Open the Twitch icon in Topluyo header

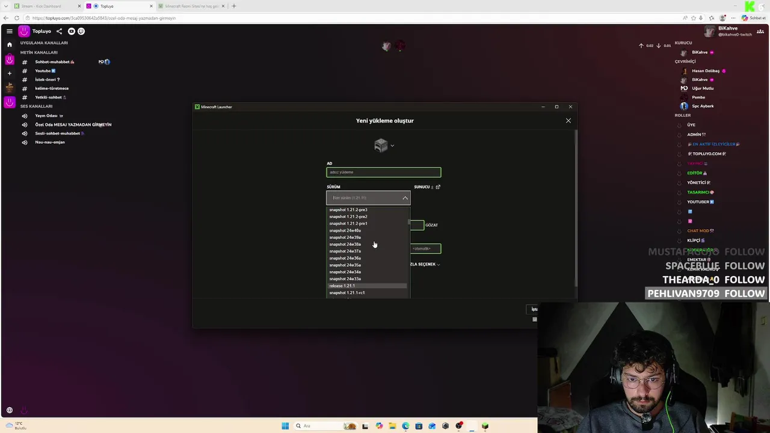(x=81, y=31)
